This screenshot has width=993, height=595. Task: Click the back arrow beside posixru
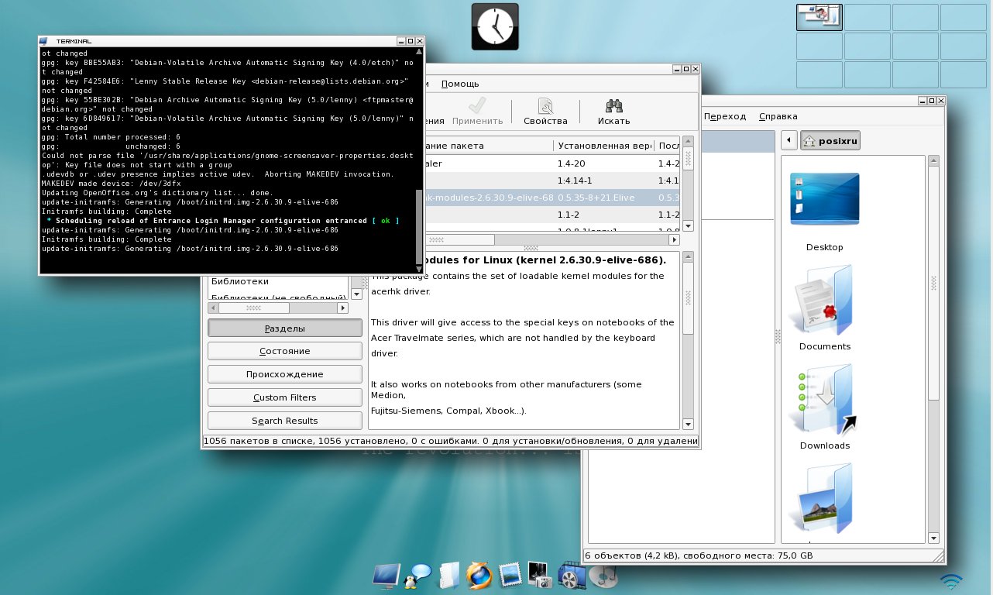point(789,141)
